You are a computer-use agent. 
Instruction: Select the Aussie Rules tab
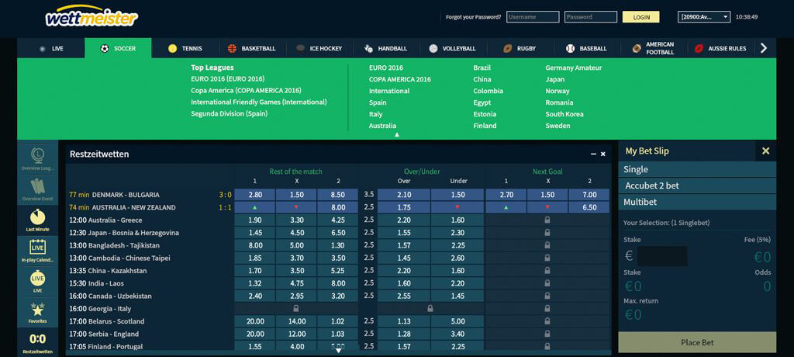pyautogui.click(x=720, y=48)
